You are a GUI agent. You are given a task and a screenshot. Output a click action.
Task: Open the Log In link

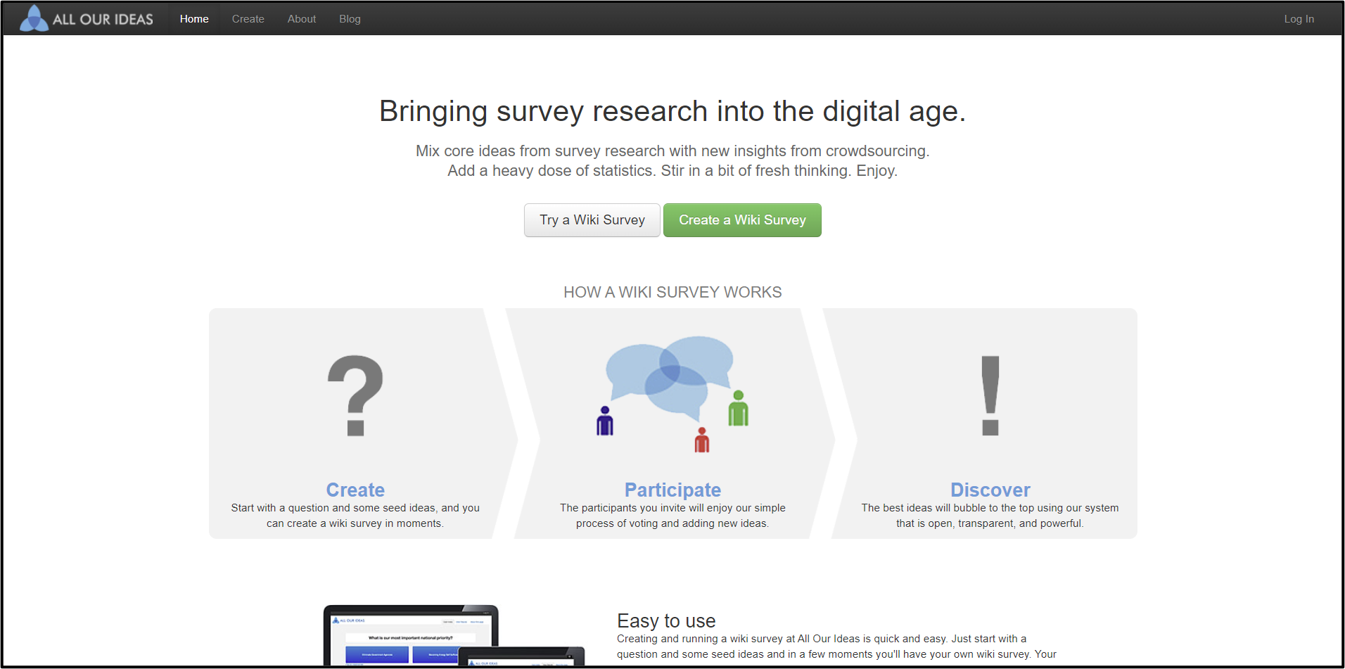click(1298, 18)
